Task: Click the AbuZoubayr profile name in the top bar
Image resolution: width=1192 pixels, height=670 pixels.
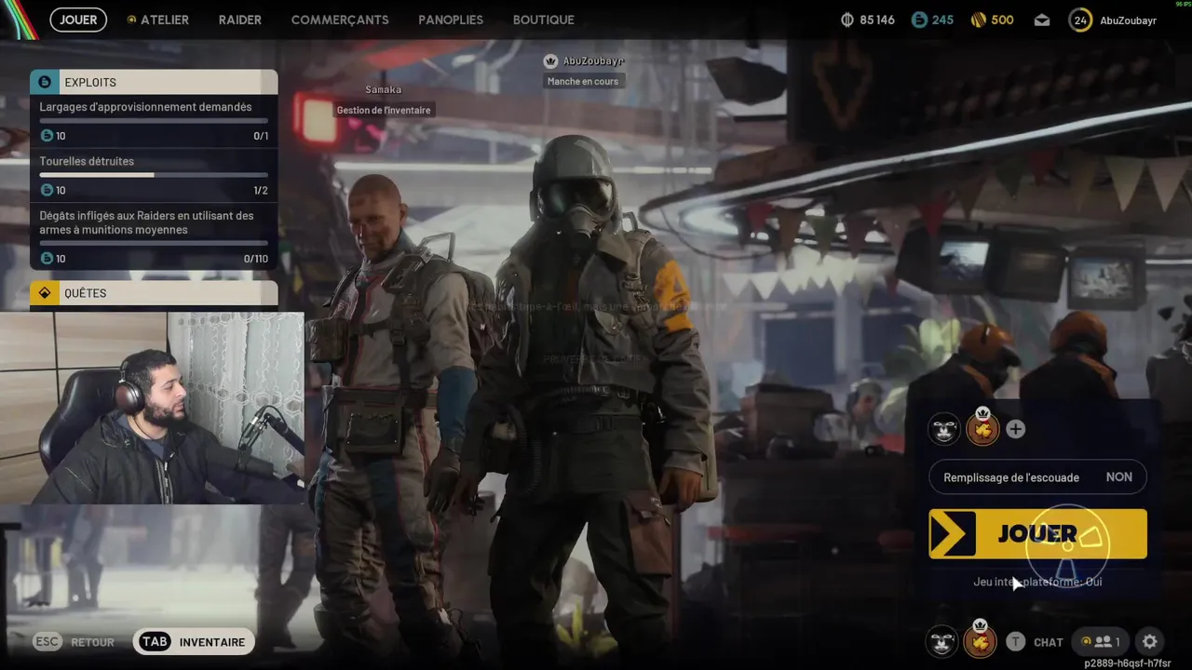Action: 1128,20
